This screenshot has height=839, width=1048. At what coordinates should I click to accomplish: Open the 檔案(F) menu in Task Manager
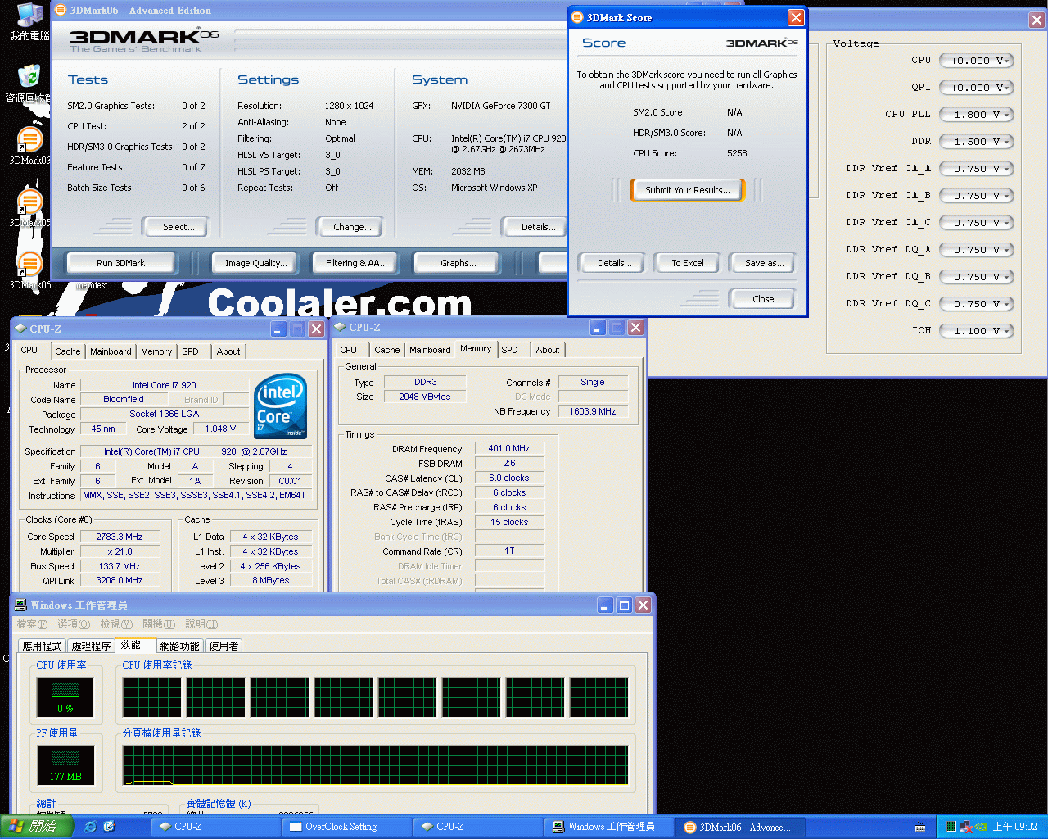(x=32, y=624)
